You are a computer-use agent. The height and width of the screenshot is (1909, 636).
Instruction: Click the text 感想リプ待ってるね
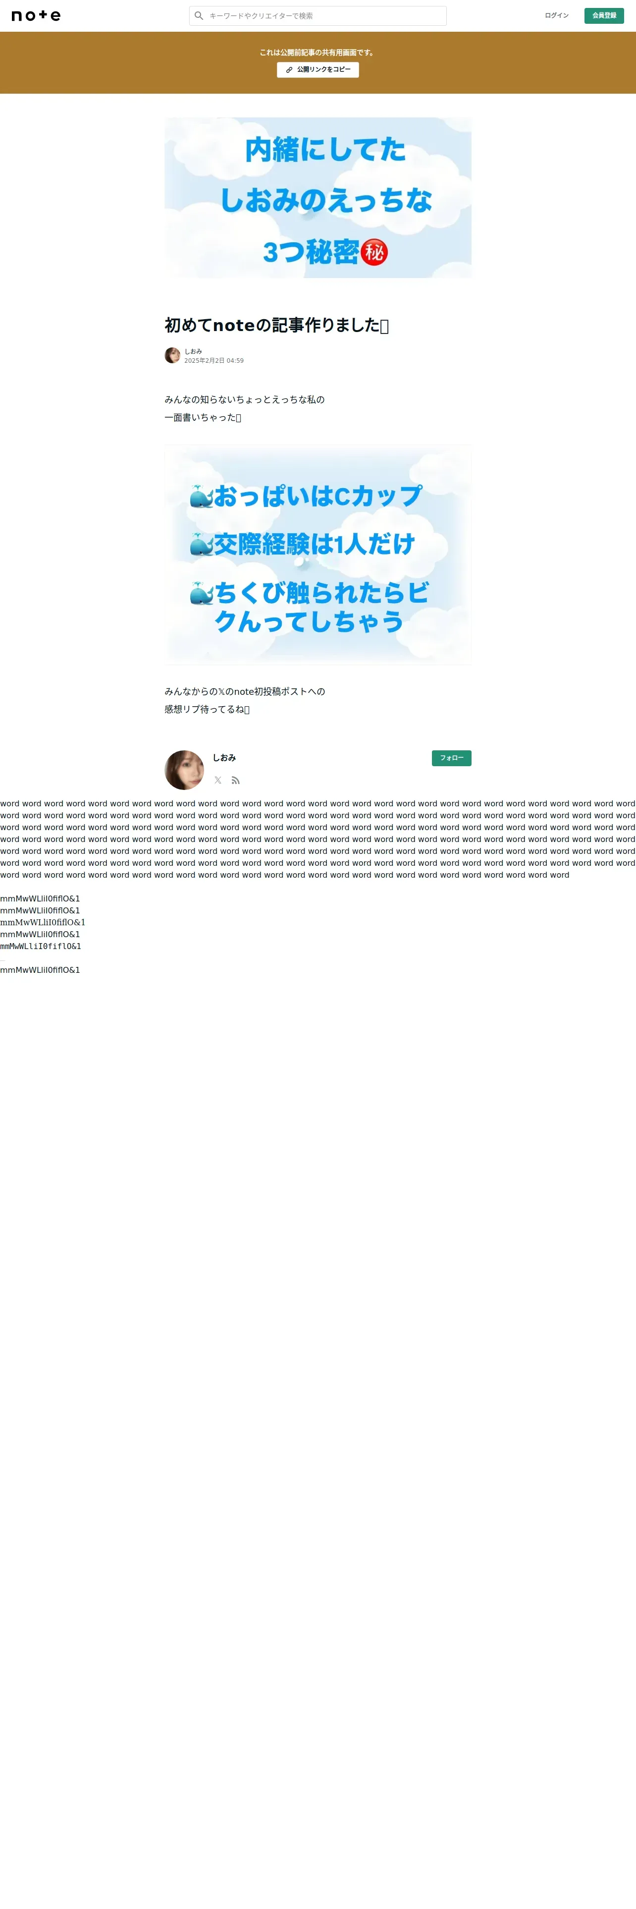coord(207,709)
